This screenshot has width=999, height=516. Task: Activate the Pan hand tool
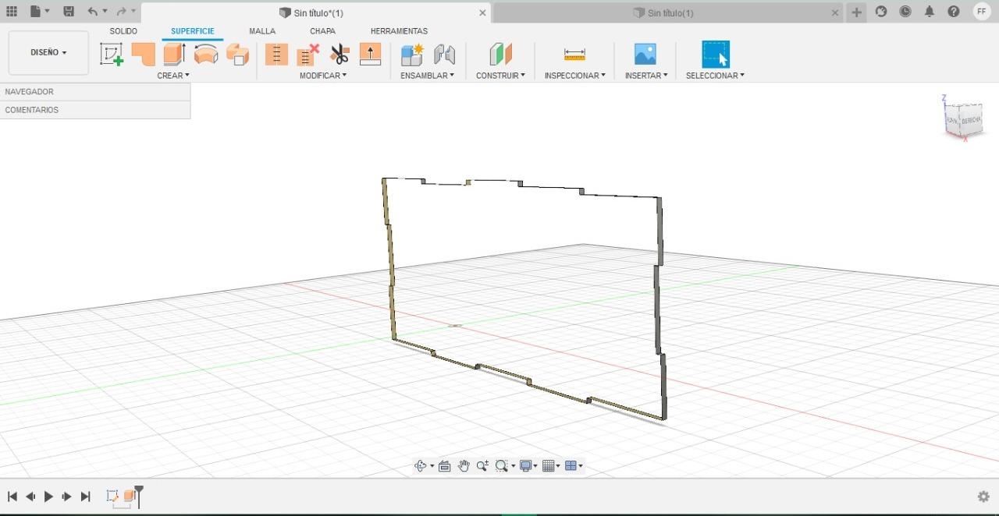(x=464, y=466)
